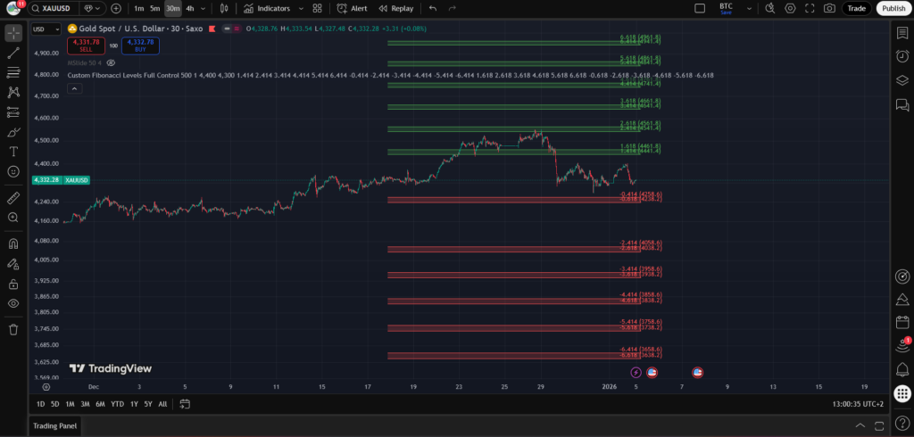914x437 pixels.
Task: Pick the Text tool in left toolbar
Action: pyautogui.click(x=13, y=151)
